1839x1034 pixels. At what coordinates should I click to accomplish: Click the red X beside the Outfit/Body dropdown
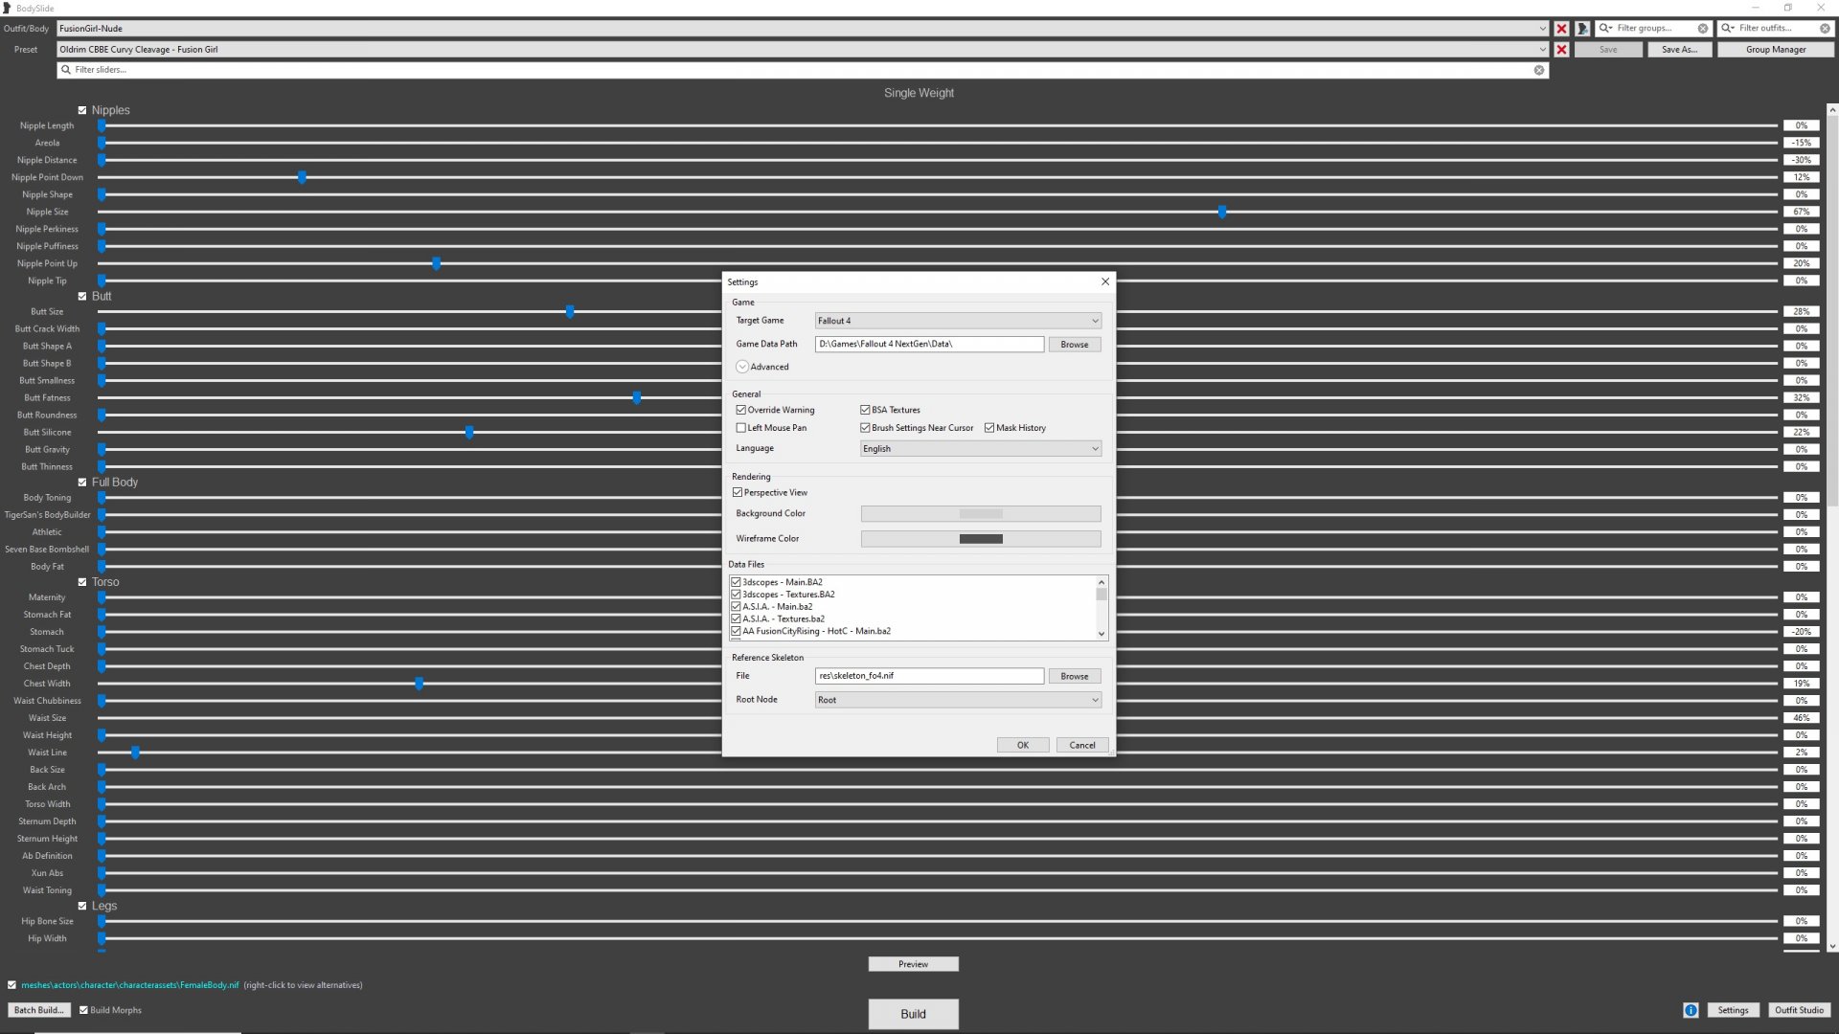1561,29
